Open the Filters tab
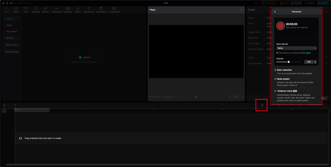 (x=78, y=10)
